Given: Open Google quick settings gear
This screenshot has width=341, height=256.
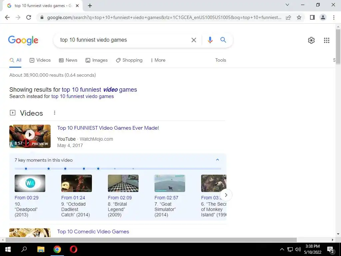Looking at the screenshot, I should click(311, 40).
